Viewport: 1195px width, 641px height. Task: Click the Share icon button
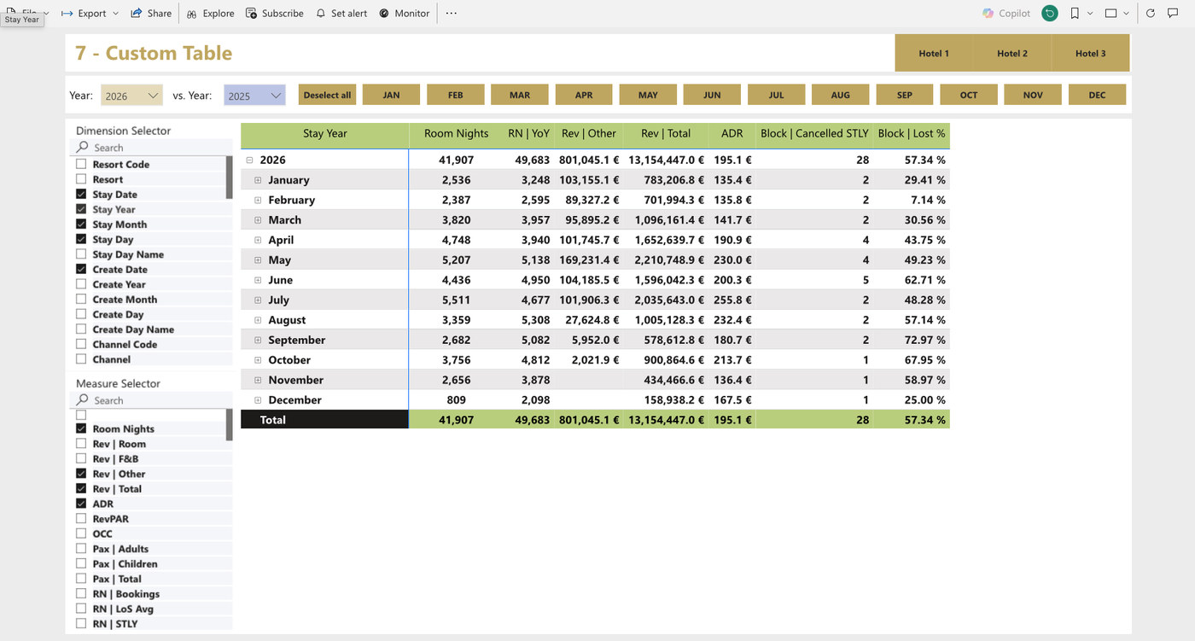[137, 14]
